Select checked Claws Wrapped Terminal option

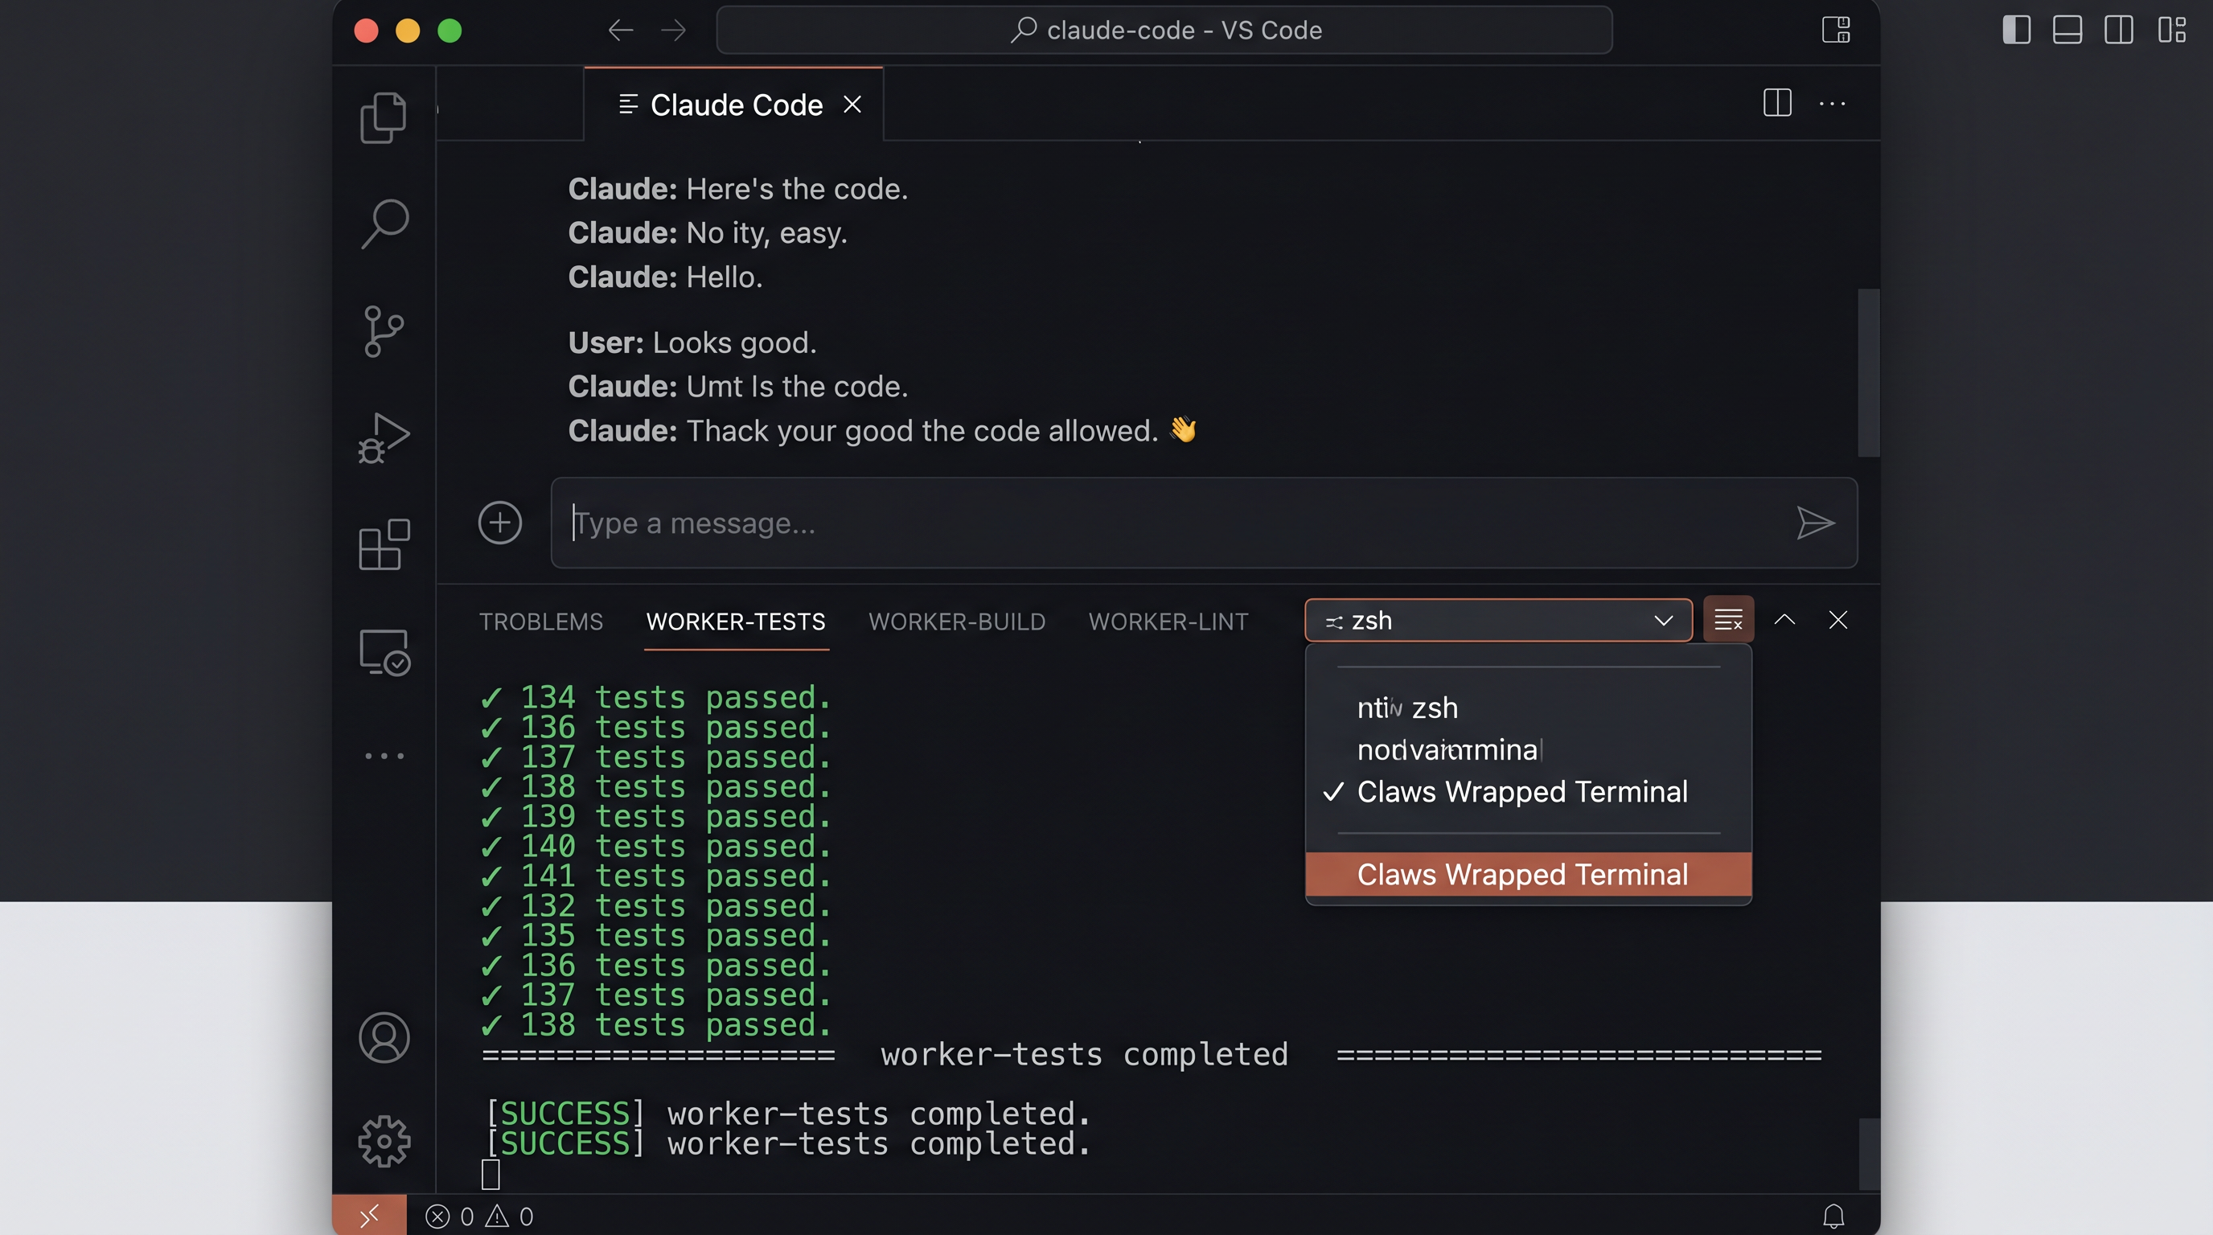coord(1521,792)
